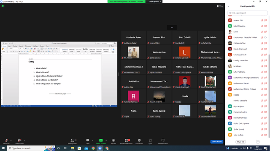Click video icon beside Muhammad Faza I
Screen dimensions: 270x151
tap(265, 83)
